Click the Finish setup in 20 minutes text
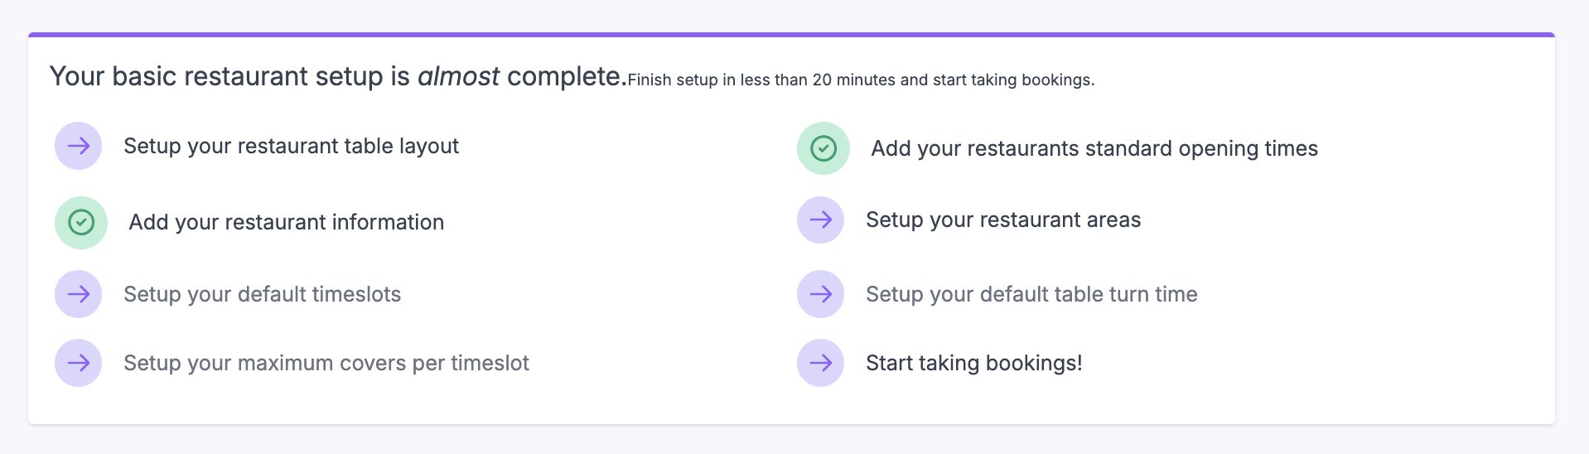The width and height of the screenshot is (1589, 454). (x=861, y=80)
